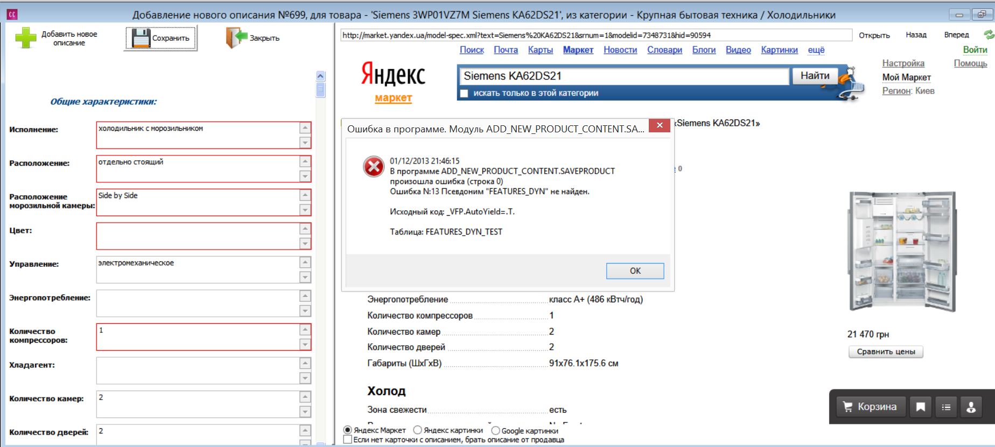This screenshot has height=447, width=995.
Task: Click the down arrow of Расположение морозильной камеры
Action: (x=305, y=210)
